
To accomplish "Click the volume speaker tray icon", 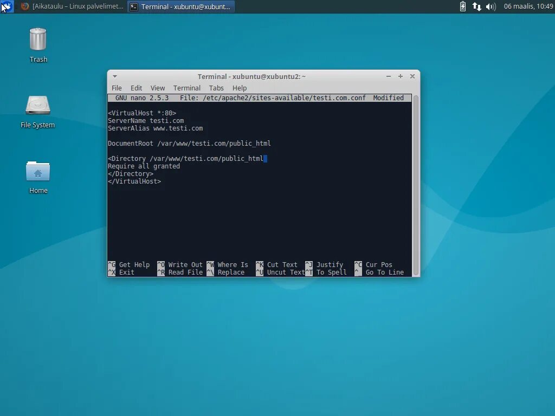I will click(x=491, y=6).
